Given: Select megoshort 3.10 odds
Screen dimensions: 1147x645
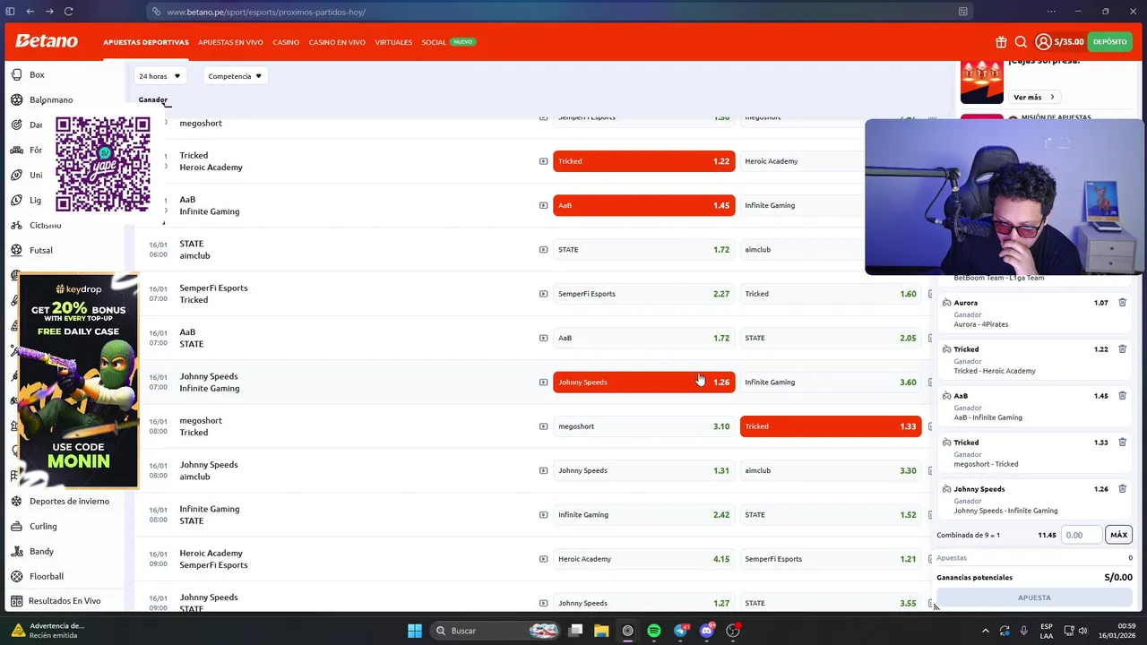Looking at the screenshot, I should 643,426.
